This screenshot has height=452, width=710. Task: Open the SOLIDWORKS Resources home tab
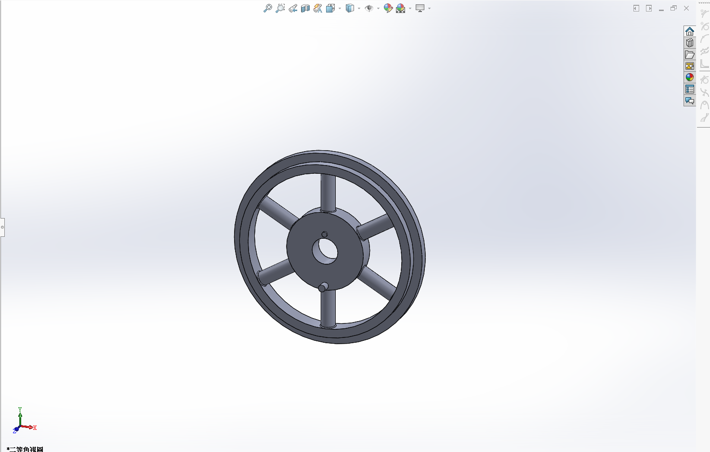pyautogui.click(x=690, y=31)
